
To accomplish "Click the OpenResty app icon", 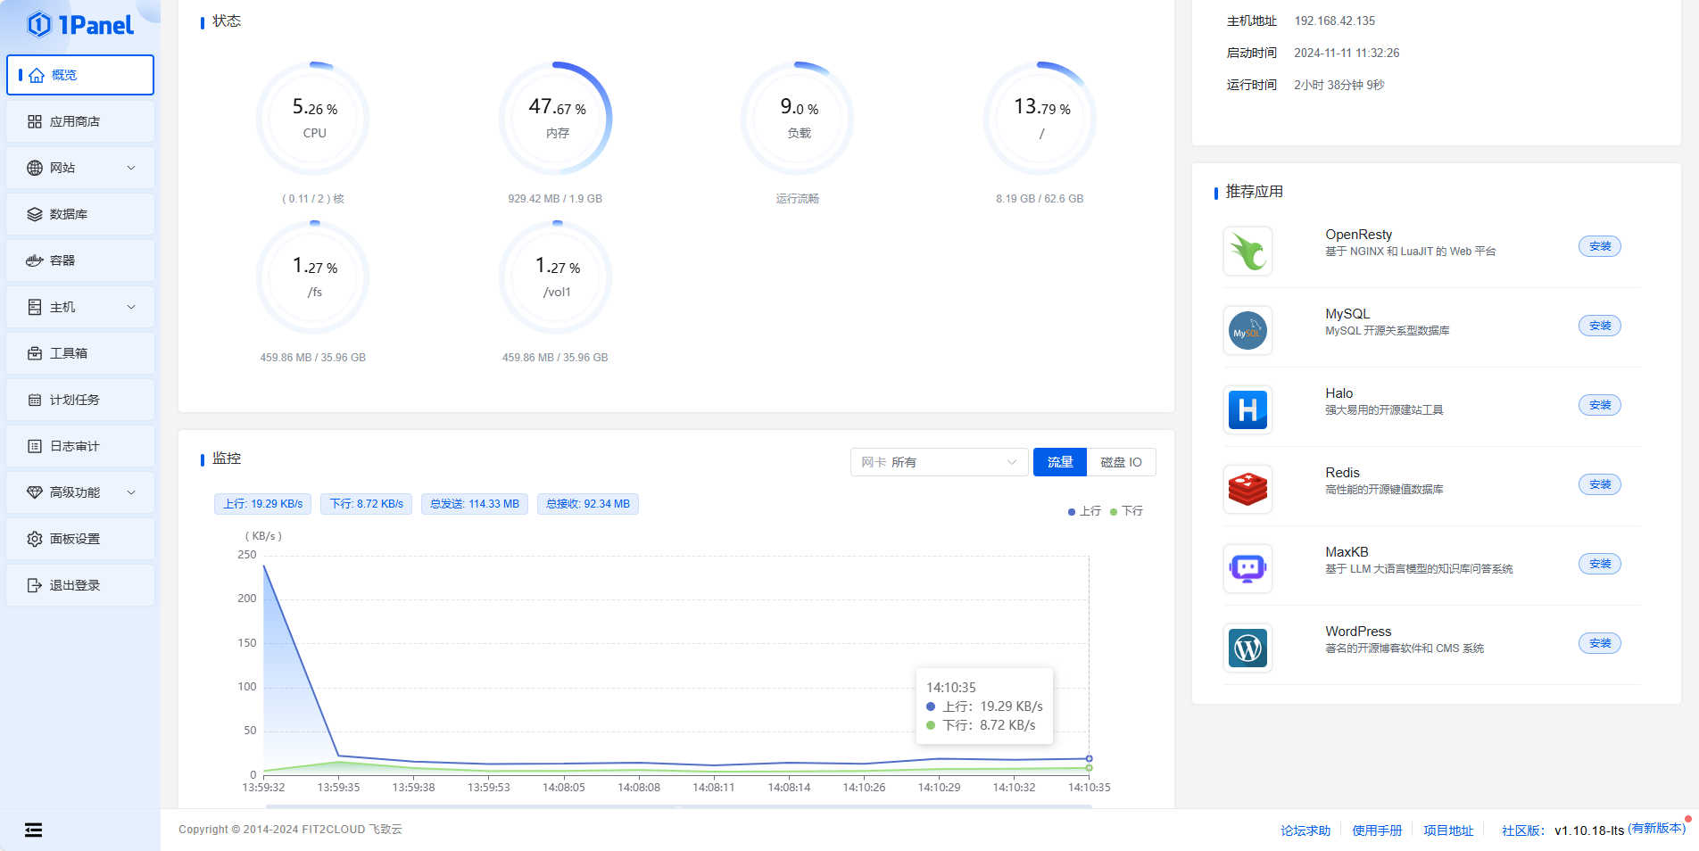I will point(1247,251).
